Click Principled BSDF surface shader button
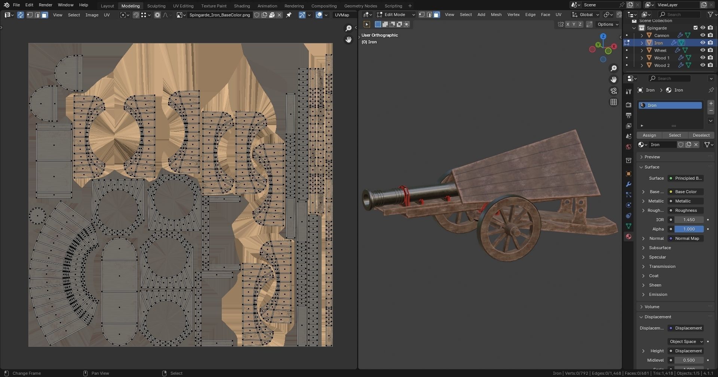This screenshot has width=718, height=377. click(x=686, y=178)
